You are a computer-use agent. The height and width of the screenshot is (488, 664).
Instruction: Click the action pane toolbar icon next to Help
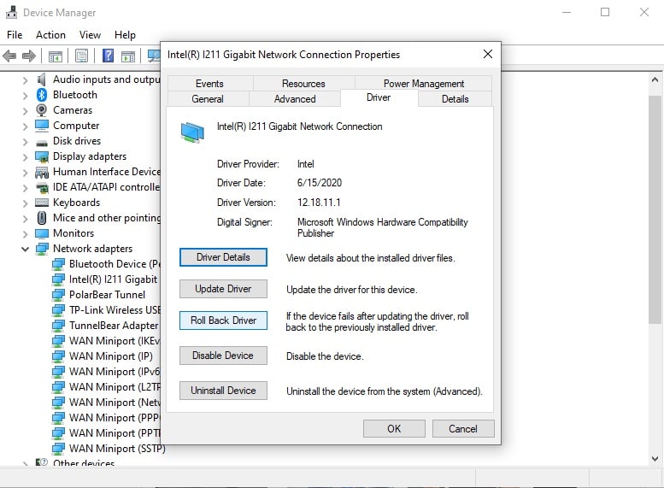tap(128, 56)
